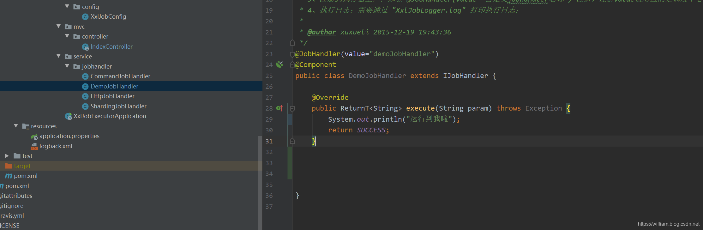Open the IndexController file
703x230 pixels.
(111, 46)
